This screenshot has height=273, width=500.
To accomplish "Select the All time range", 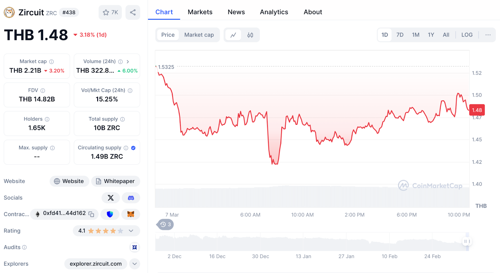I will [x=446, y=35].
